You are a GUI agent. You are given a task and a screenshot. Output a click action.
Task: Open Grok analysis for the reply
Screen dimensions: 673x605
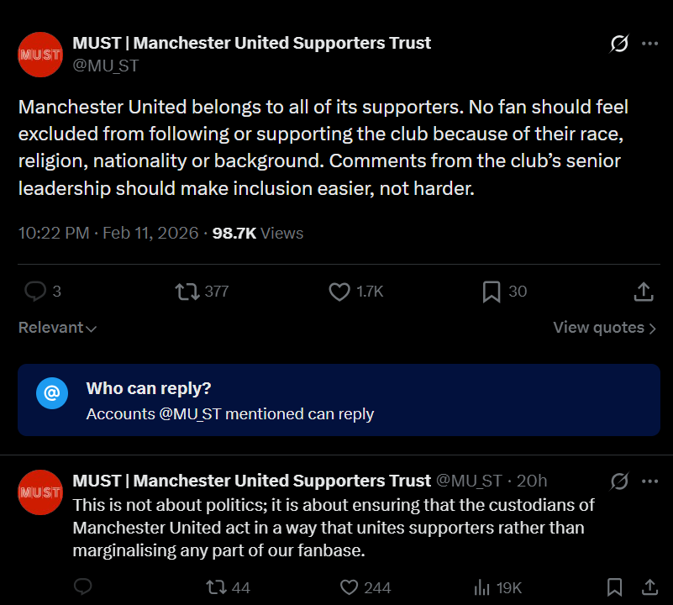coord(618,481)
